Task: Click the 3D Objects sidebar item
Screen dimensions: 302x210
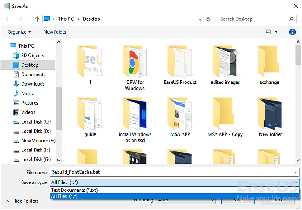Action: tap(32, 56)
